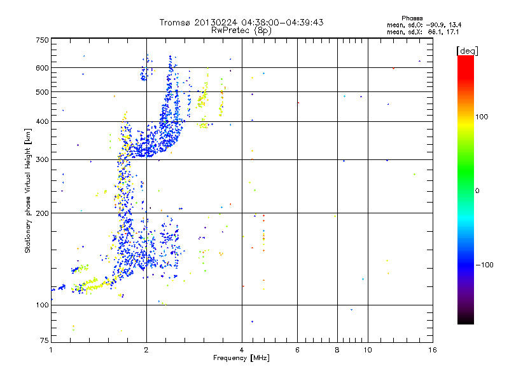
Task: Click the phase colorbar
Action: pos(466,190)
